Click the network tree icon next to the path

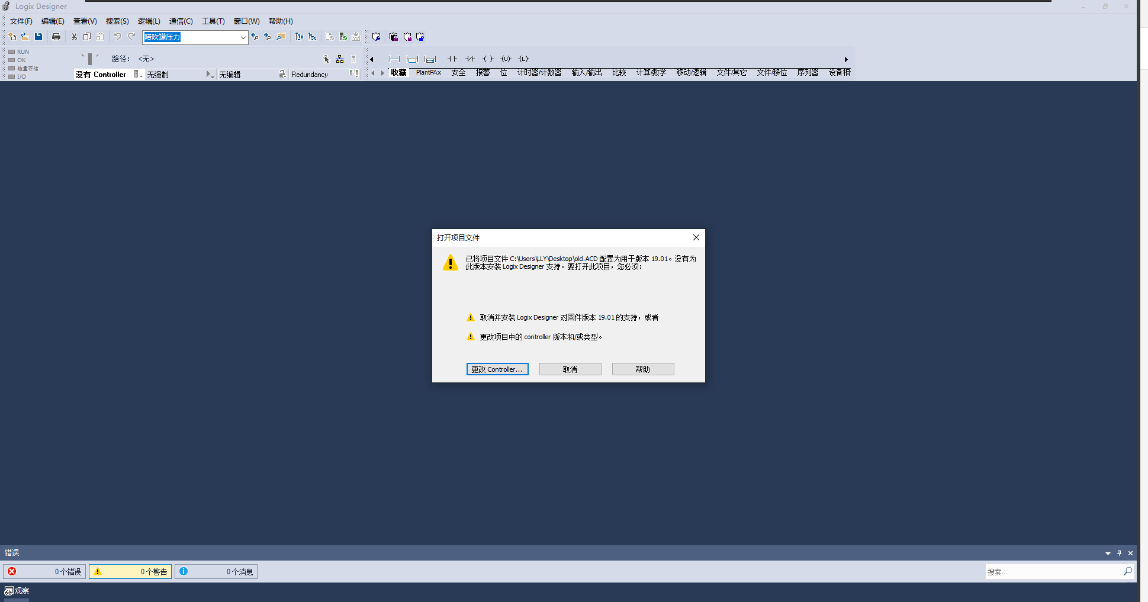click(340, 59)
